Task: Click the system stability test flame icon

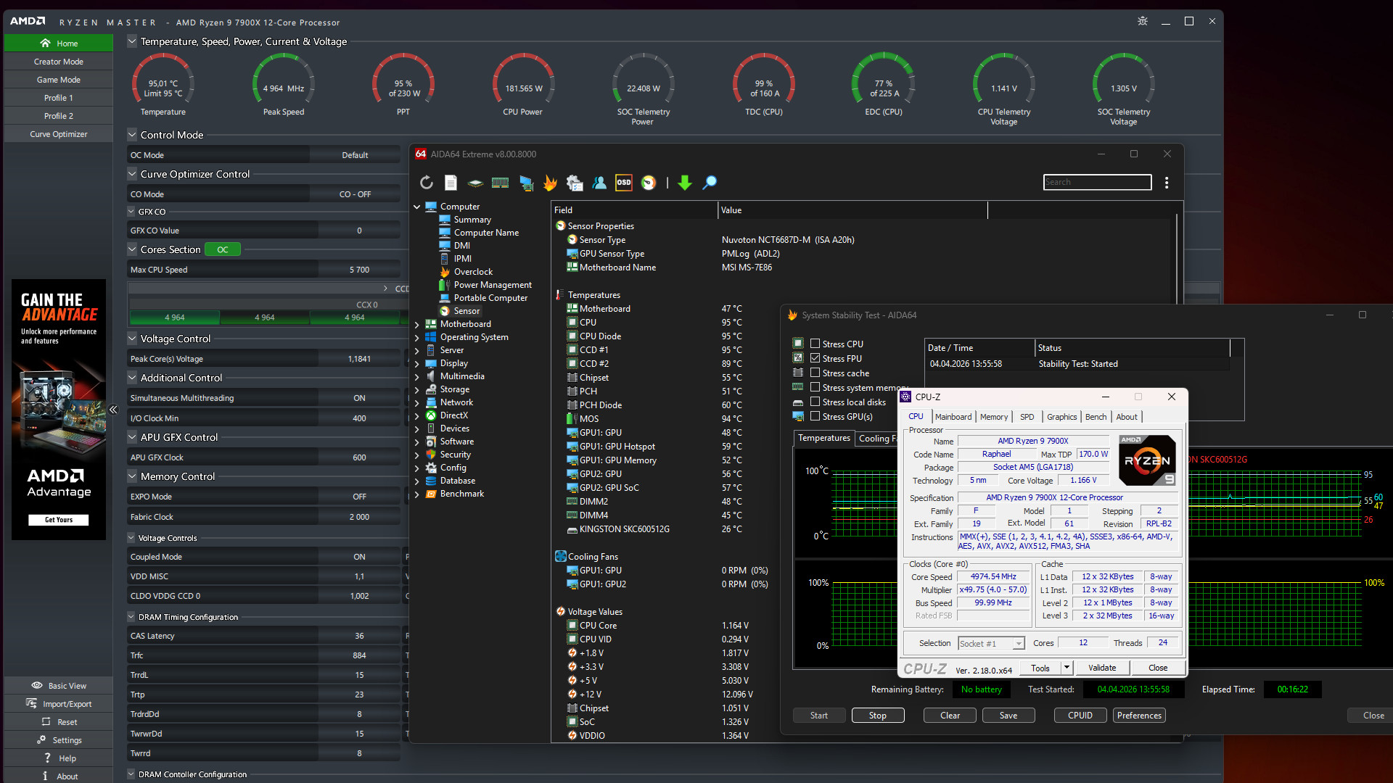Action: point(550,183)
